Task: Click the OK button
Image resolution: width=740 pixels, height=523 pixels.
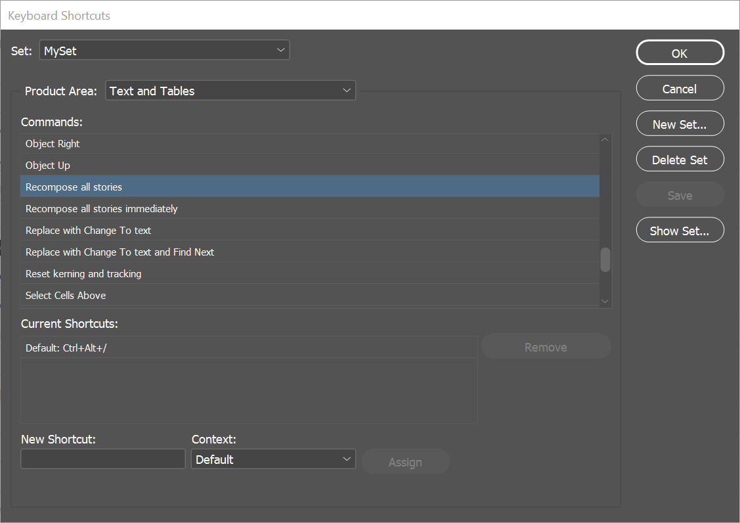Action: [680, 53]
